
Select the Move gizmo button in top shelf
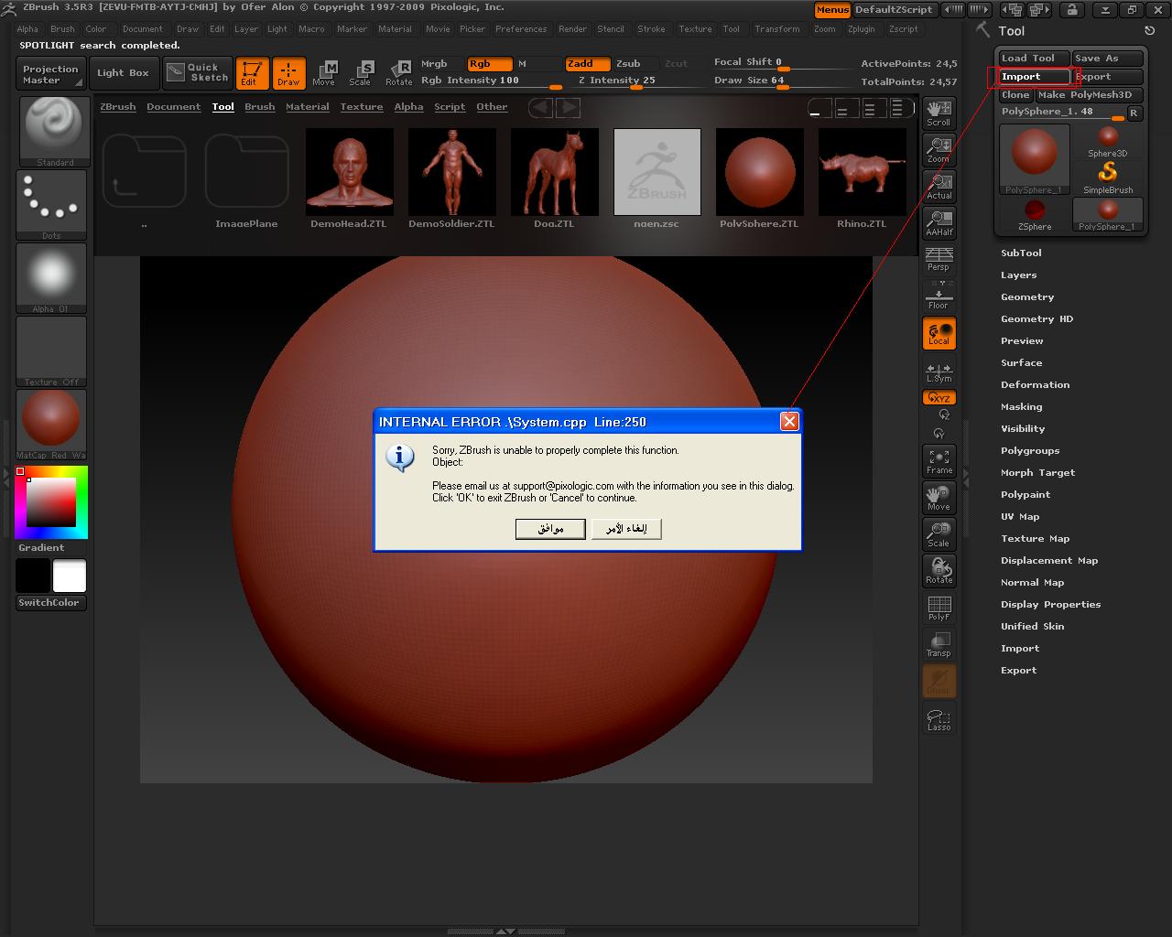(x=324, y=73)
